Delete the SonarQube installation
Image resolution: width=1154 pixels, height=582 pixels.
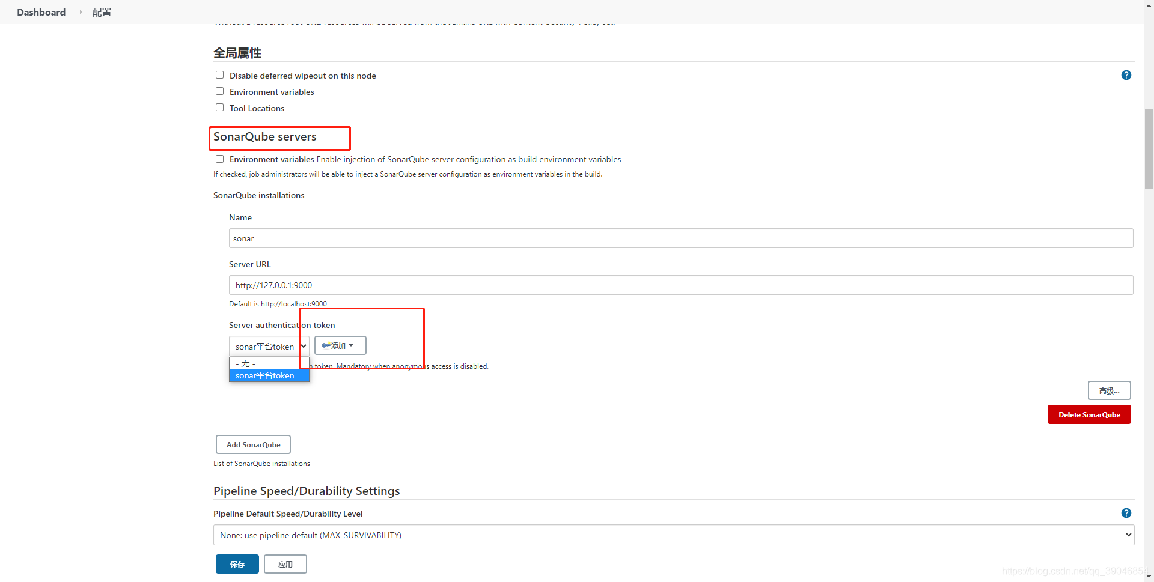coord(1089,414)
